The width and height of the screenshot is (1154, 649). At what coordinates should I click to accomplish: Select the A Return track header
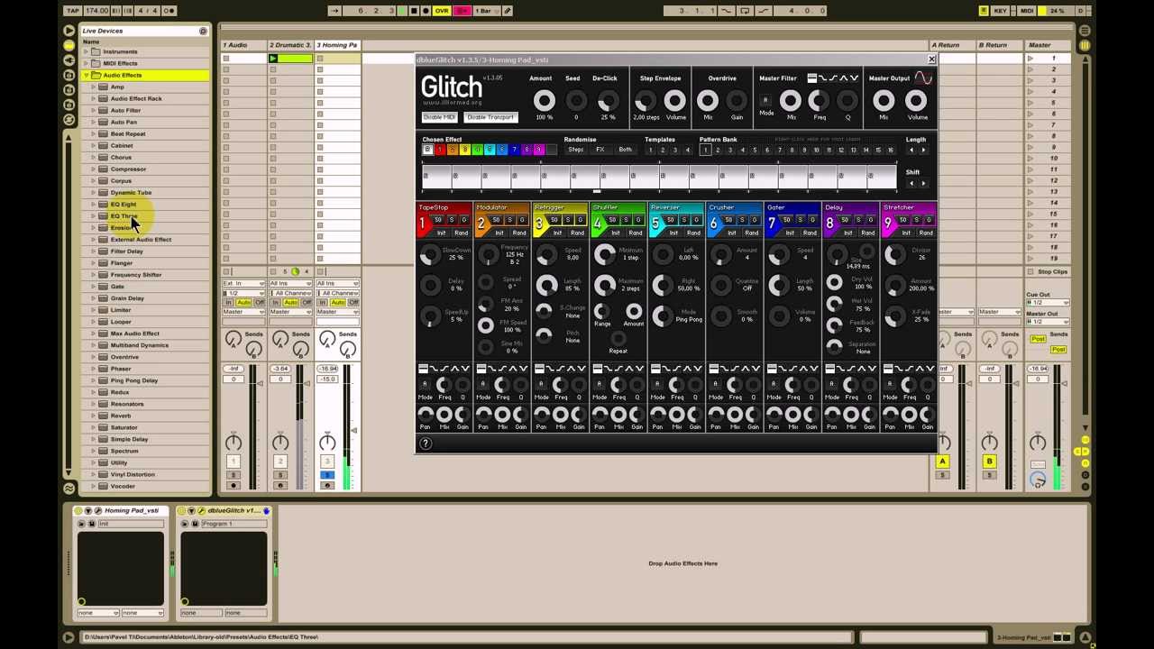coord(952,45)
